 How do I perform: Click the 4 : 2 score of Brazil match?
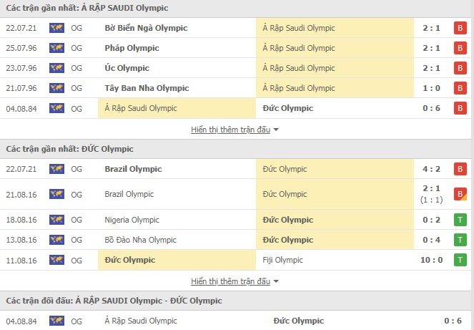tap(431, 169)
